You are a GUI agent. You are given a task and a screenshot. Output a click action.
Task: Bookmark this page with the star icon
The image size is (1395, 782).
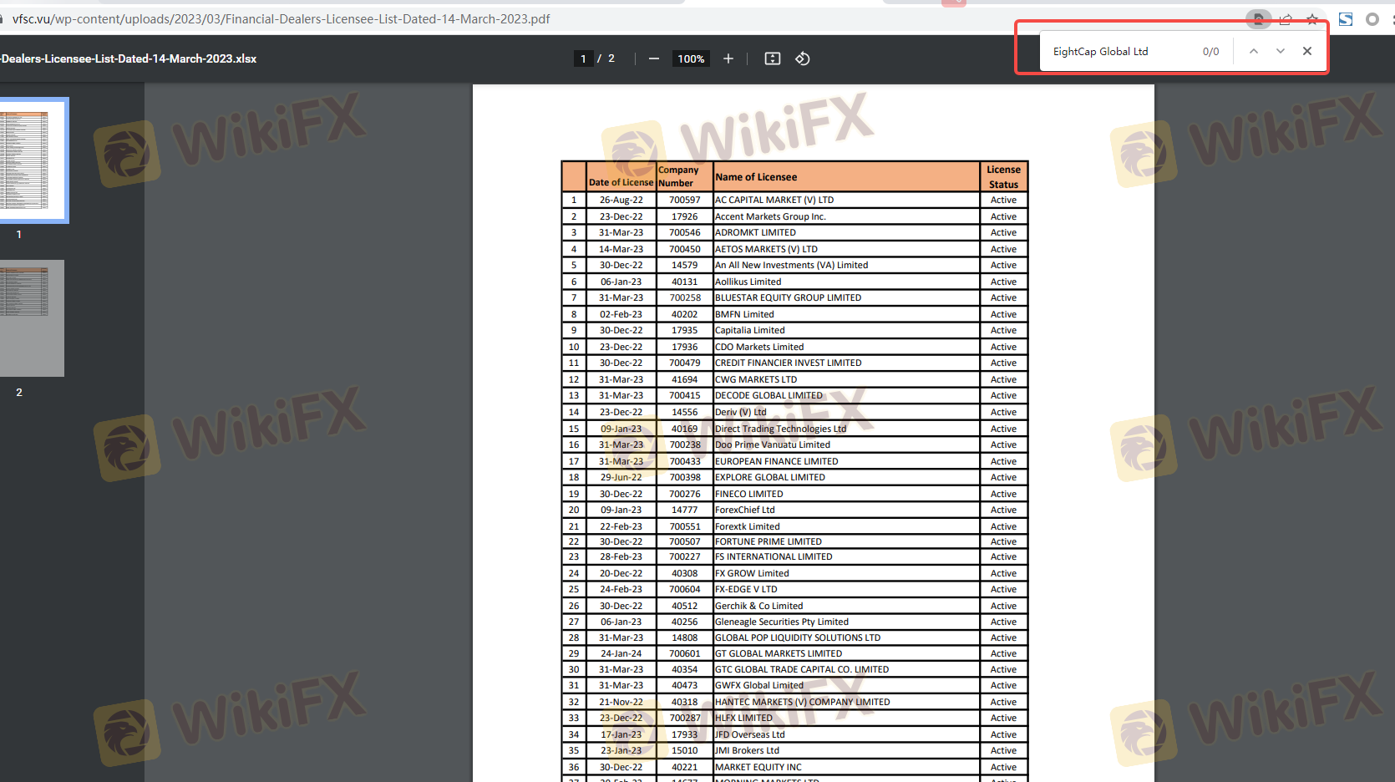(x=1312, y=19)
